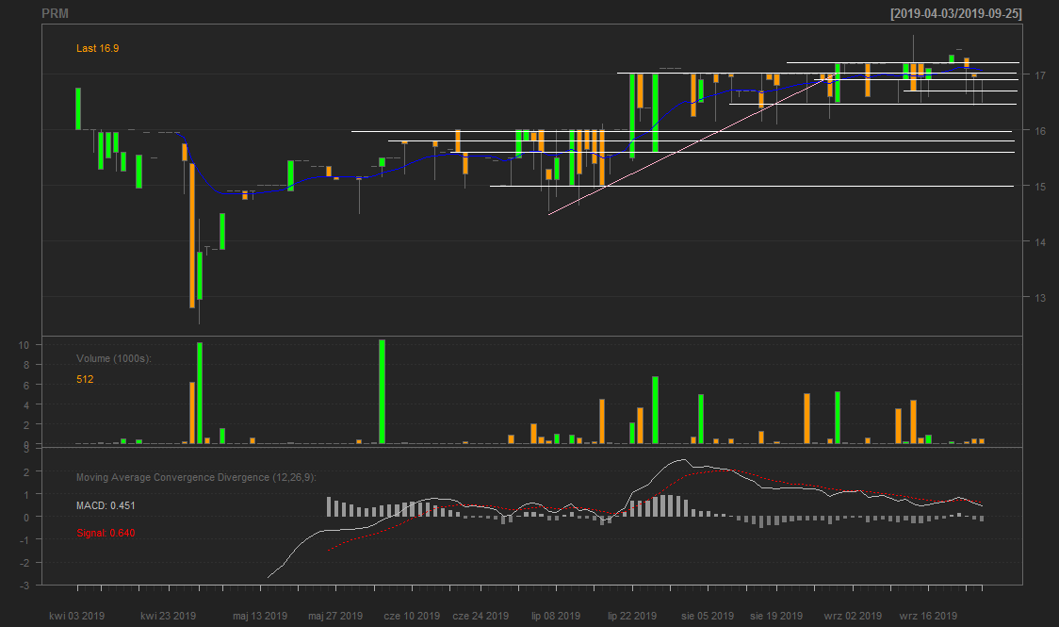The image size is (1059, 627).
Task: Click the MACD axis label -3
Action: (24, 586)
